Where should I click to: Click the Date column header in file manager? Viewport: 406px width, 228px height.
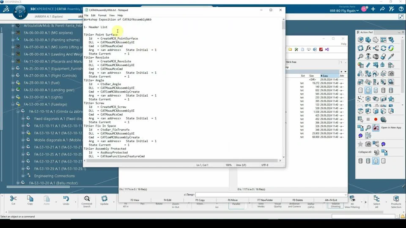point(329,76)
